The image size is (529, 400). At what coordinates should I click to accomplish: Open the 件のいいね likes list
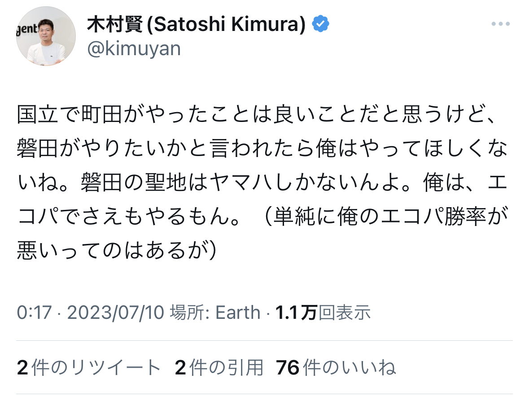(x=349, y=367)
